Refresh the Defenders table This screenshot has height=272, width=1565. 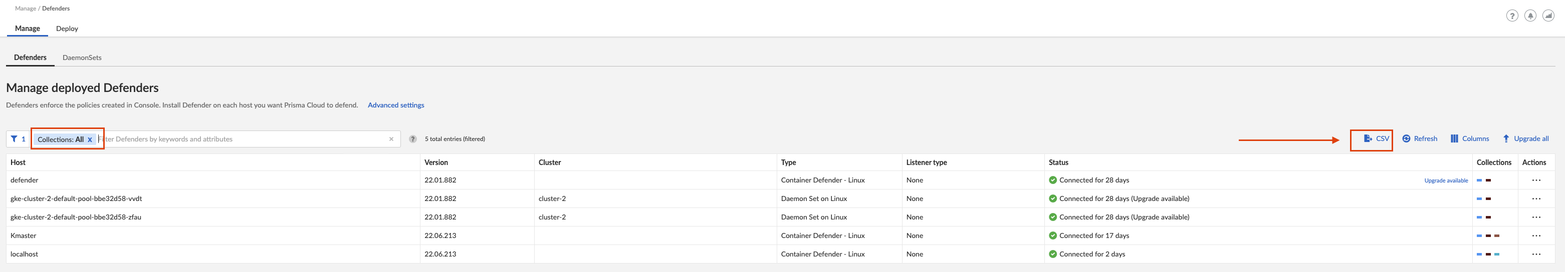coord(1420,138)
